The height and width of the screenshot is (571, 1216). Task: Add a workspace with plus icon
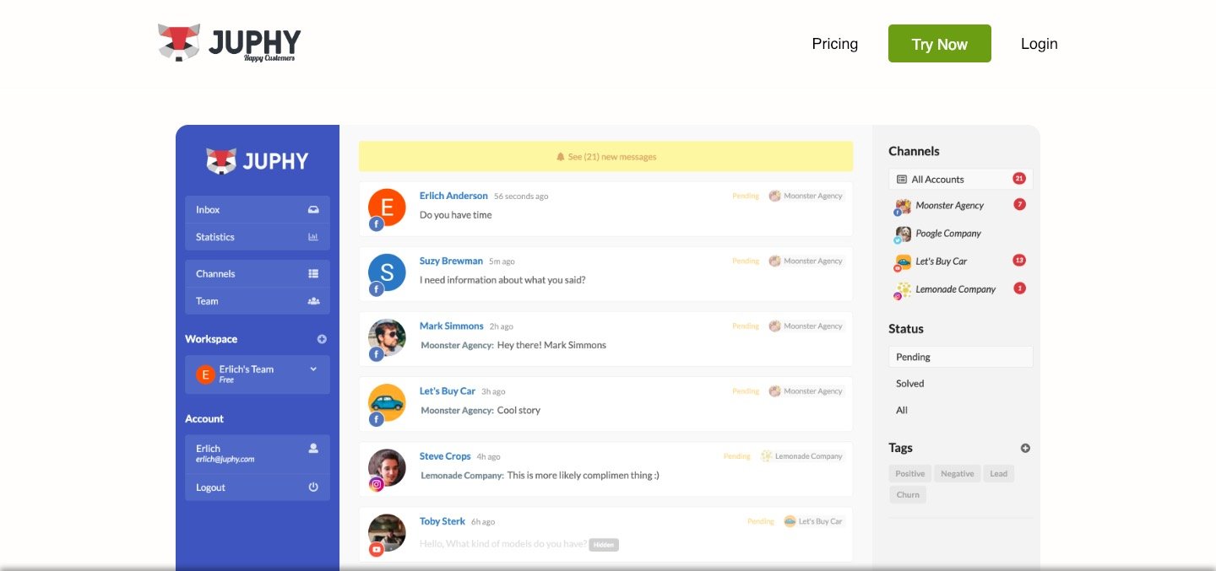click(322, 339)
